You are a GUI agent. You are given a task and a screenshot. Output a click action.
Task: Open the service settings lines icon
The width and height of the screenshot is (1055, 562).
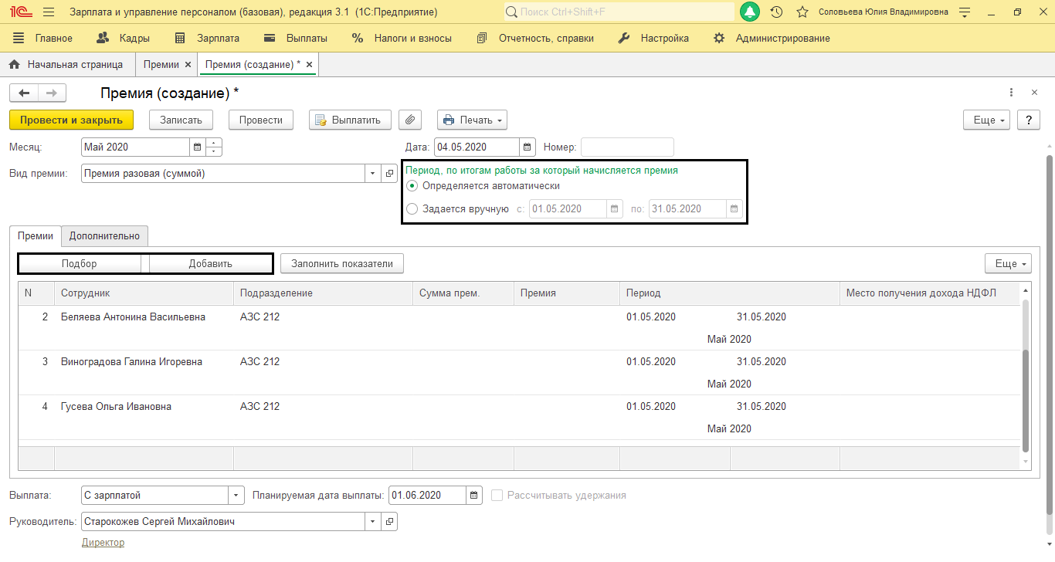click(964, 12)
